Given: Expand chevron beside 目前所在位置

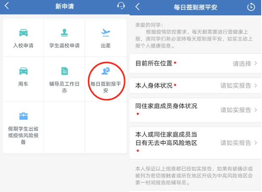Looking at the screenshot, I should [256, 63].
